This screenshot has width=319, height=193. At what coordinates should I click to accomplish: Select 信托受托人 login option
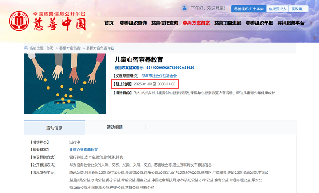coord(277,9)
